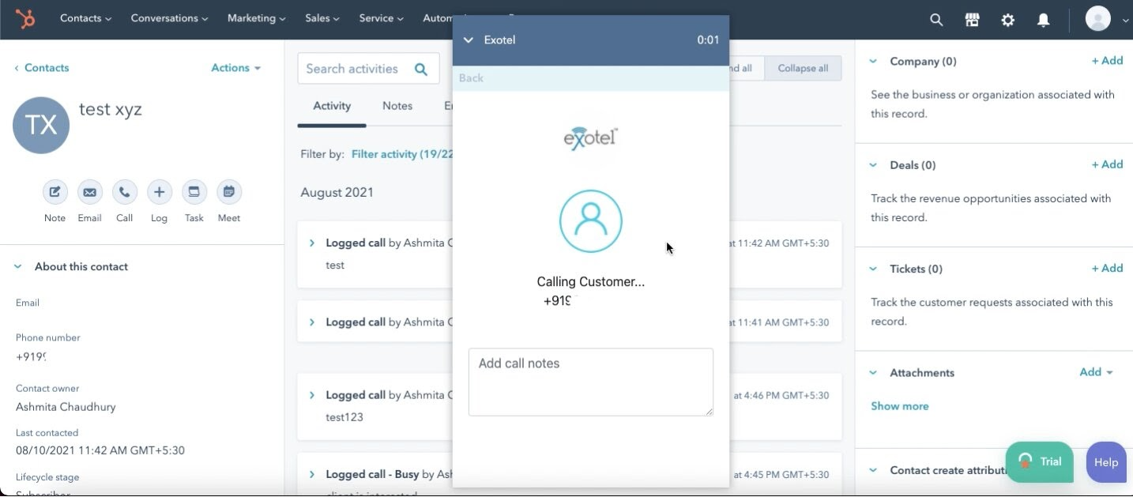
Task: Click the caller profile icon in Exotel widget
Action: click(591, 221)
